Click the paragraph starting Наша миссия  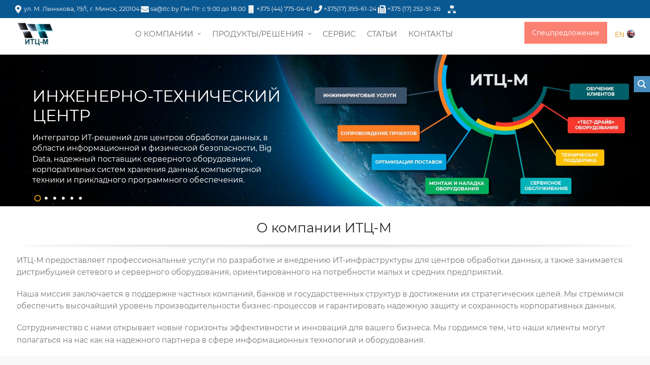click(320, 300)
